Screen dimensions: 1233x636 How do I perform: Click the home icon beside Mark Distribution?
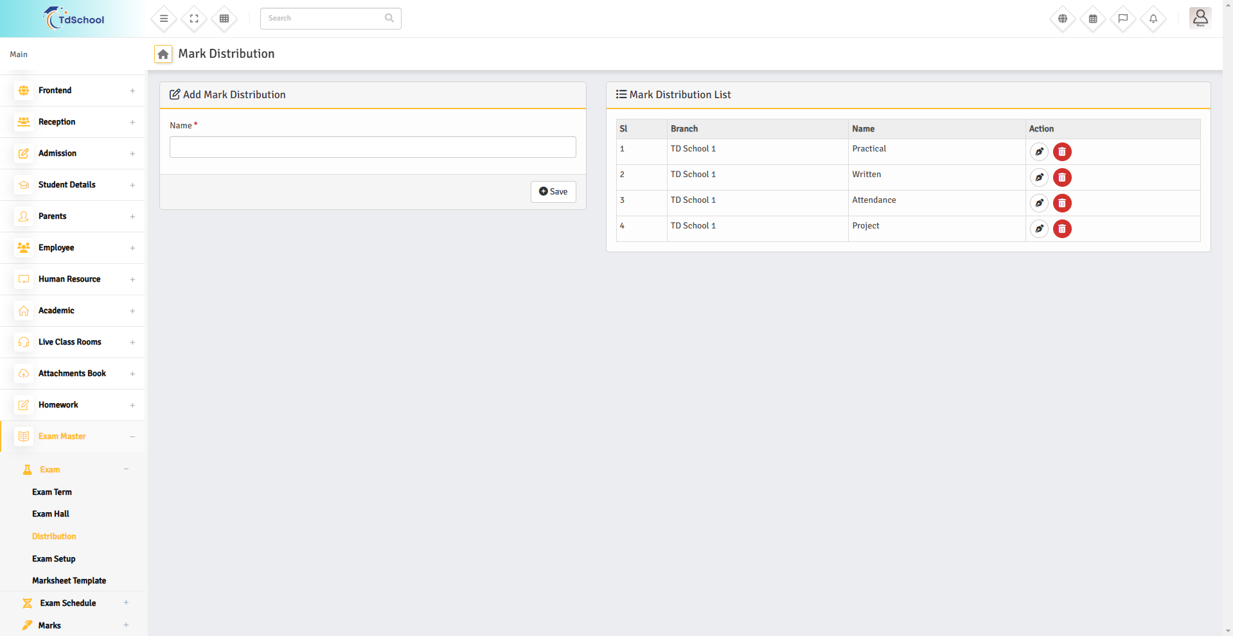click(x=163, y=55)
